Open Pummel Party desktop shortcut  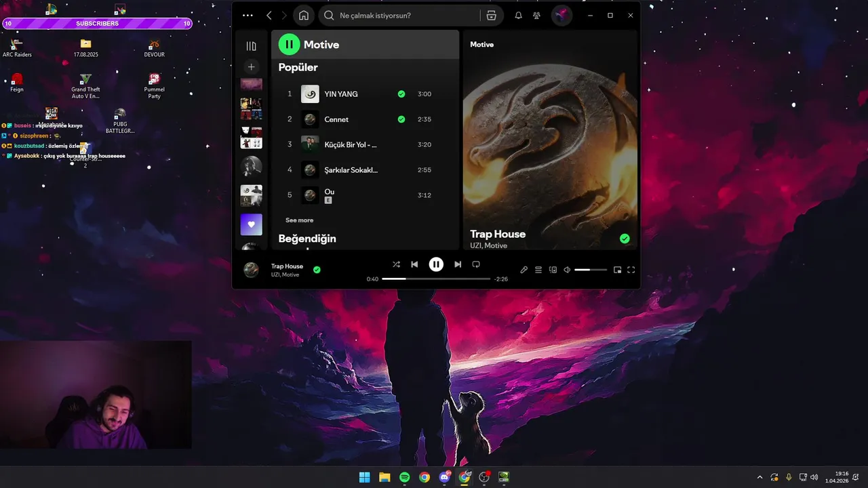pos(154,86)
